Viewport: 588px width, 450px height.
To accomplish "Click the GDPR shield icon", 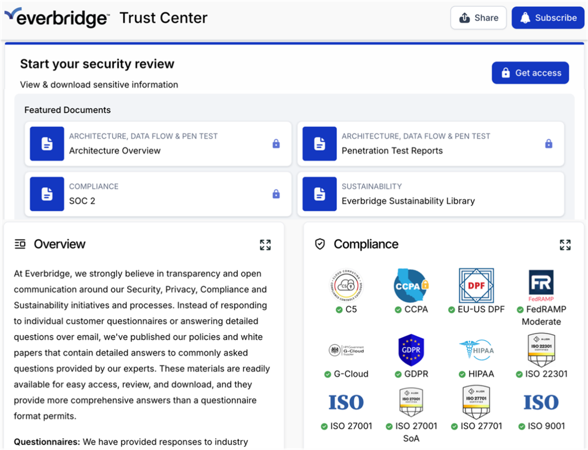I will pos(411,350).
